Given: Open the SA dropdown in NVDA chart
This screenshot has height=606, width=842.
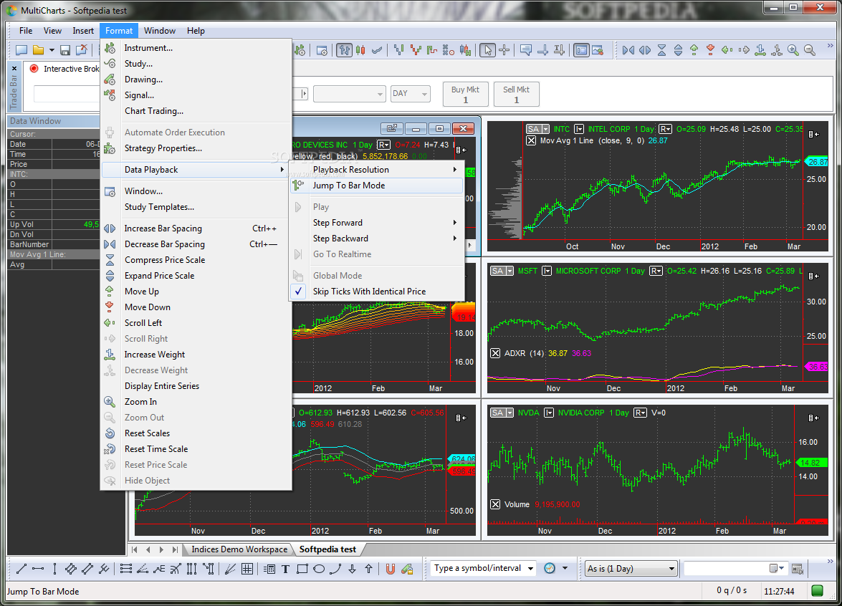Looking at the screenshot, I should point(509,413).
